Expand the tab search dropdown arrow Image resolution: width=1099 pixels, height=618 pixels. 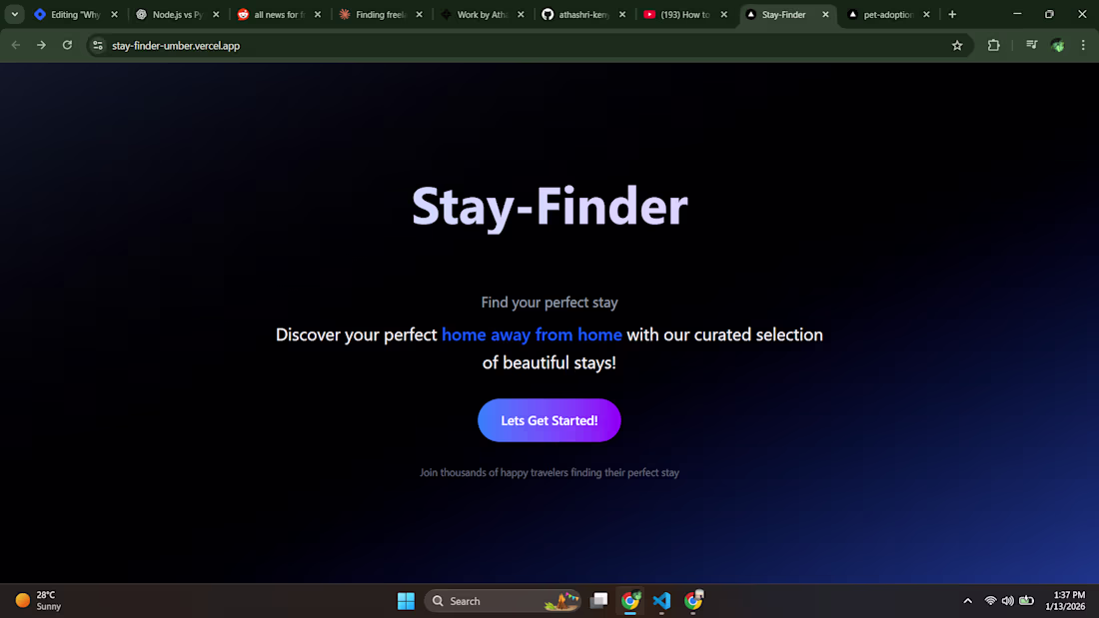tap(14, 14)
